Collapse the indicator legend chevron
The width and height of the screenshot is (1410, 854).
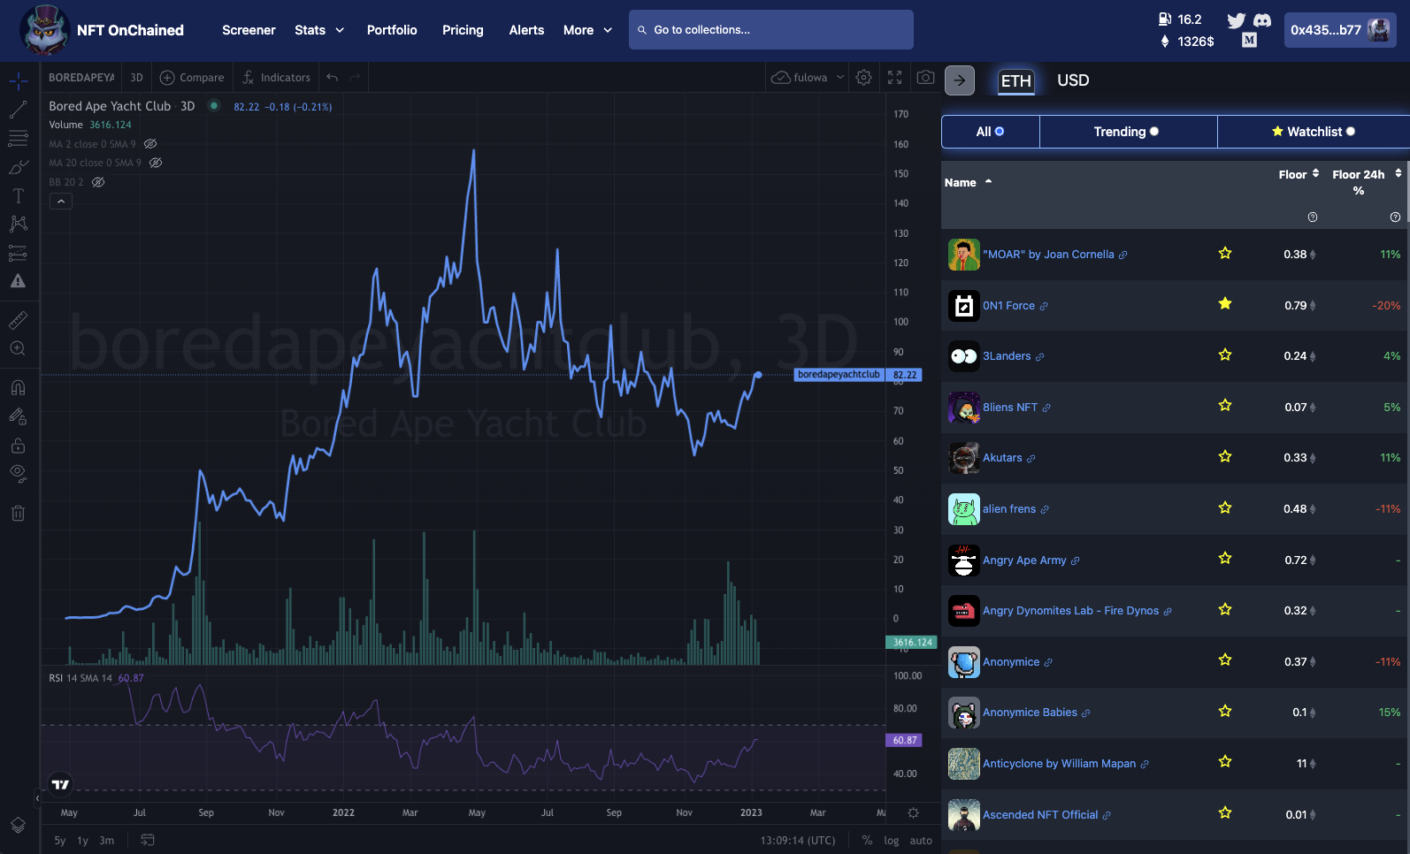61,202
